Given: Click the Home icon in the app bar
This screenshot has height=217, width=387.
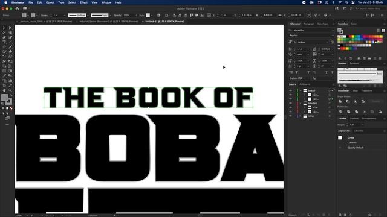Looking at the screenshot, I should pyautogui.click(x=17, y=8).
